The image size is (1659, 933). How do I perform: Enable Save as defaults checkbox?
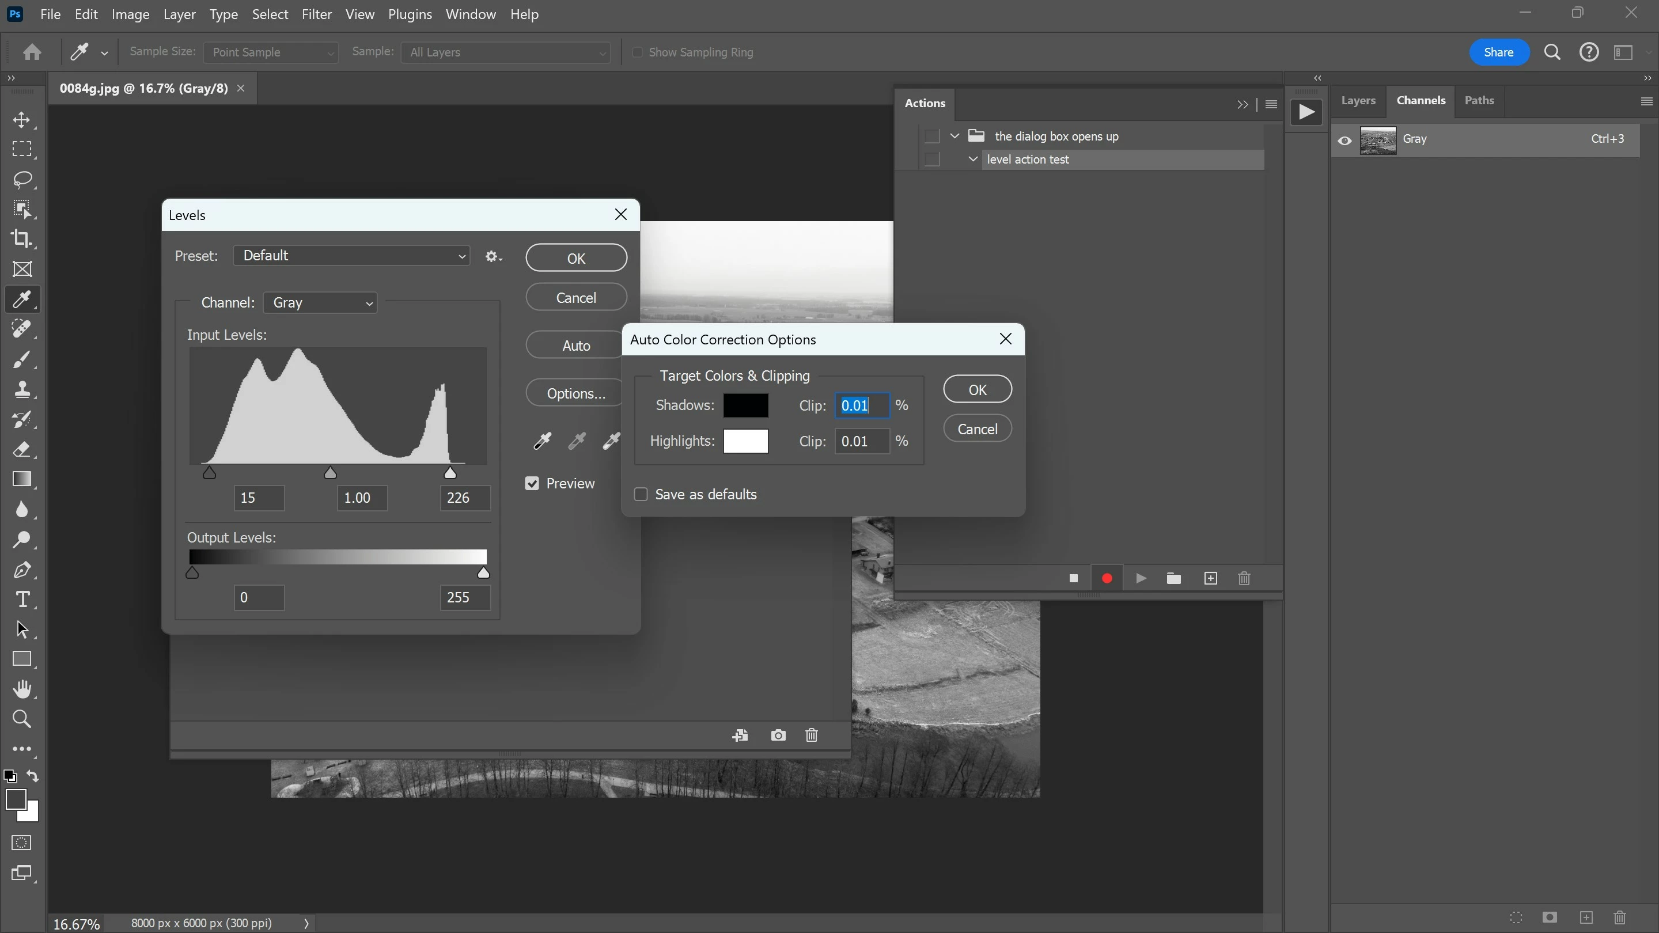click(641, 495)
